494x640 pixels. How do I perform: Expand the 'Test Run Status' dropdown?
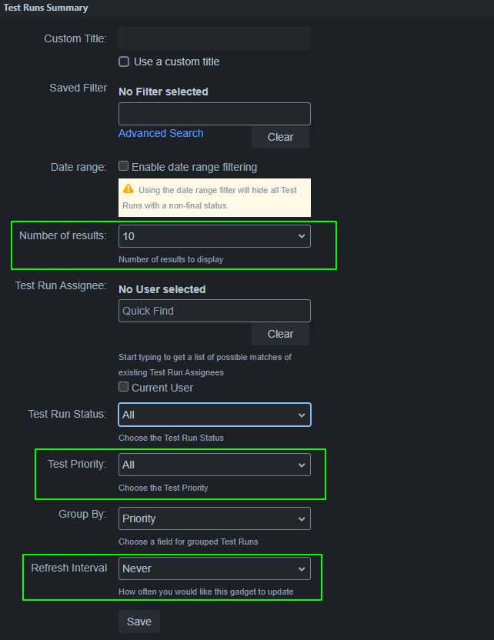click(214, 415)
